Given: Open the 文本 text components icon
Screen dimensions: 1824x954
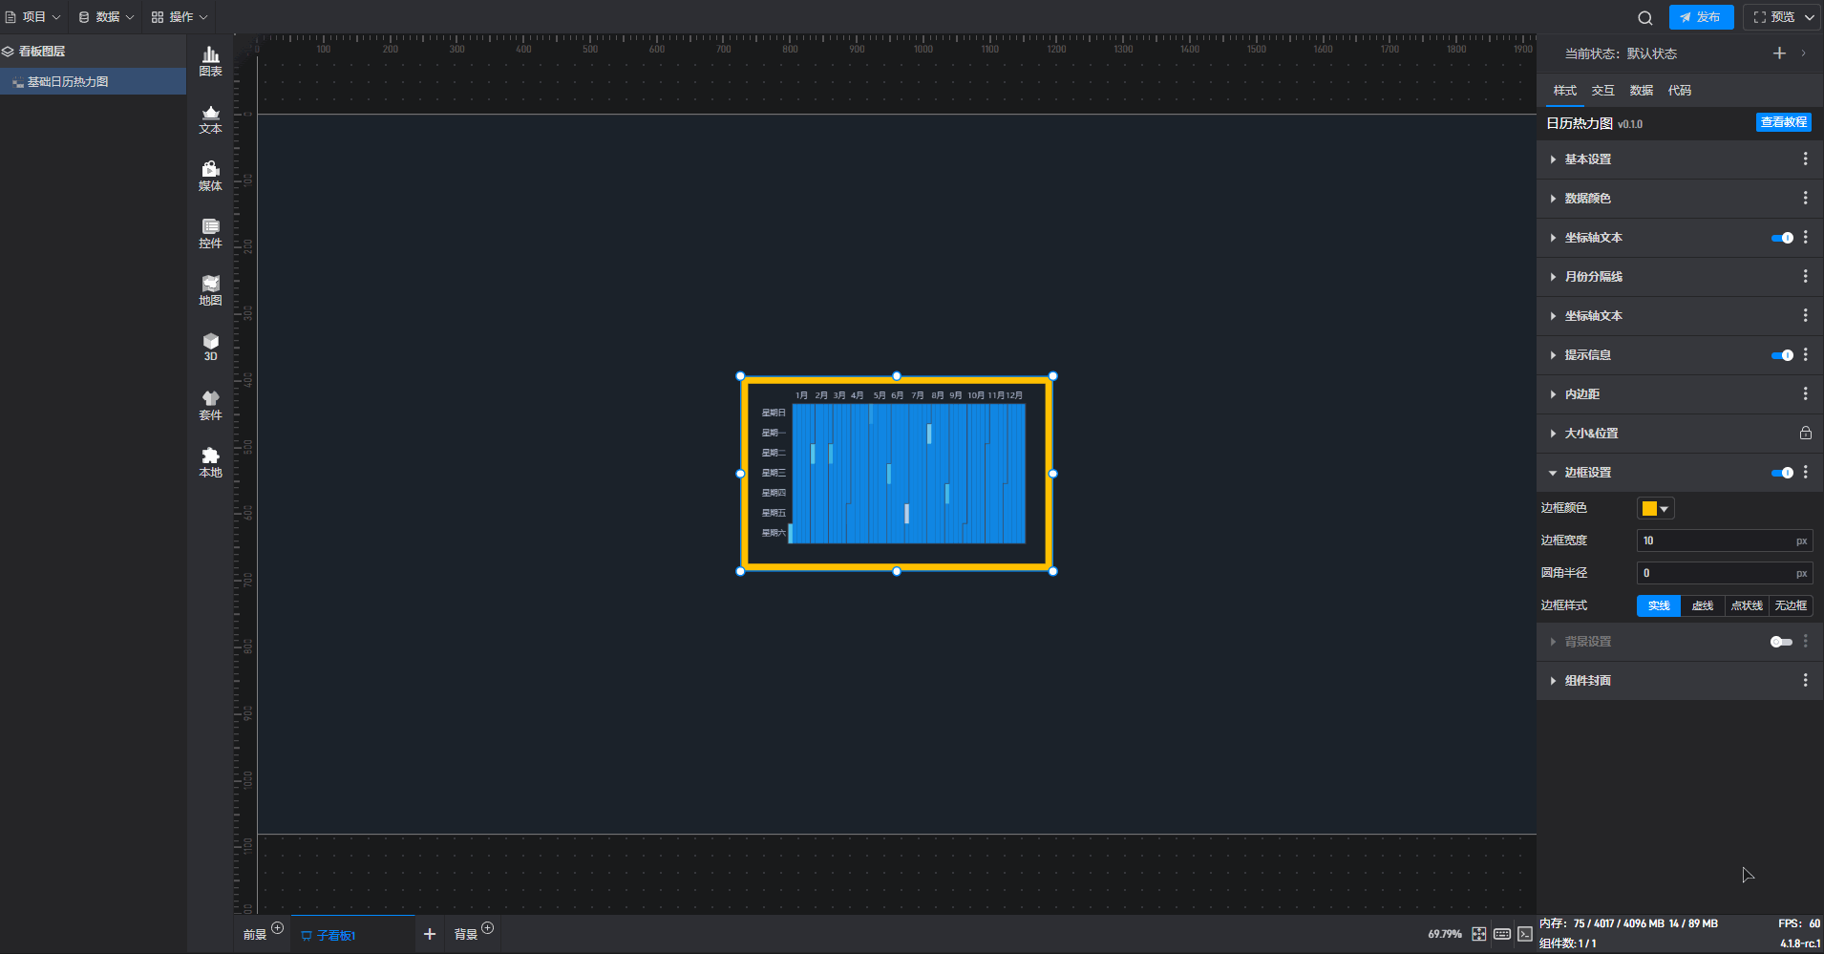Looking at the screenshot, I should [210, 119].
